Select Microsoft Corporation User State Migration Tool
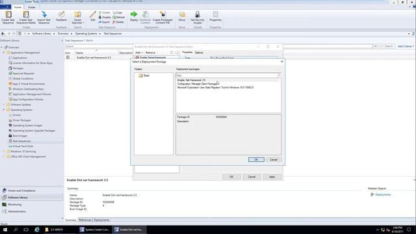The width and height of the screenshot is (416, 234). coord(215,87)
